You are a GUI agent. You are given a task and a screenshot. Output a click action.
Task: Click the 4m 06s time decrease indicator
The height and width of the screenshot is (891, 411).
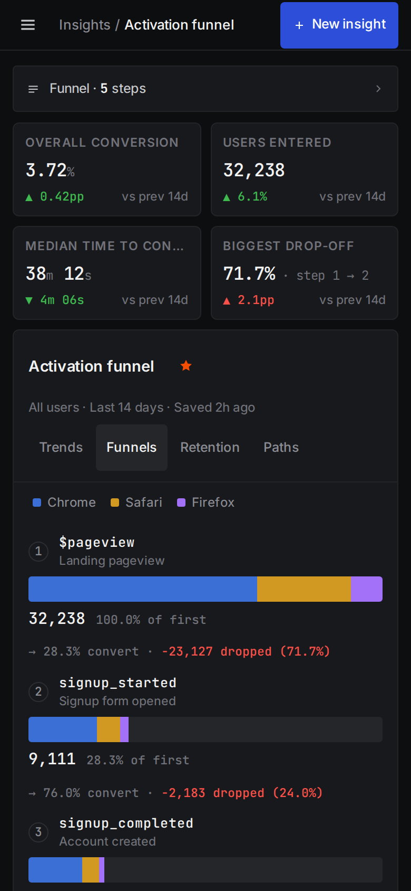click(x=55, y=300)
